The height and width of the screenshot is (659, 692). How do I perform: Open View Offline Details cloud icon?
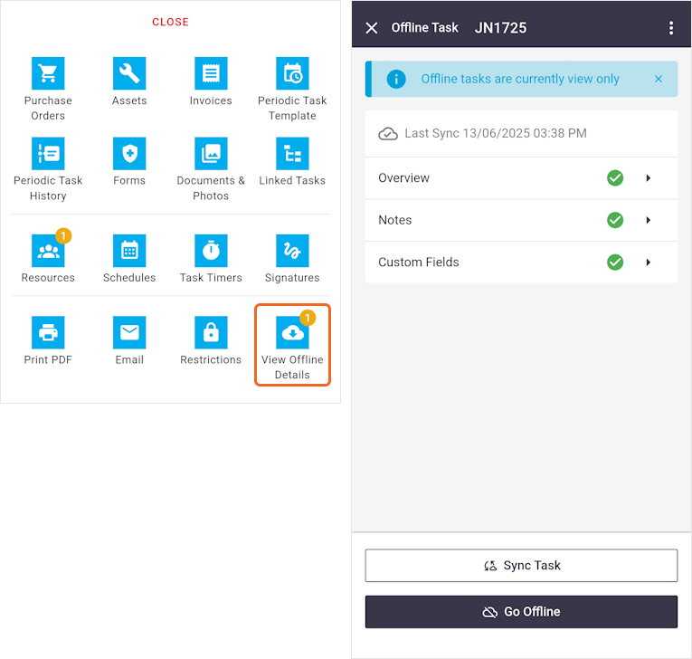pyautogui.click(x=292, y=332)
